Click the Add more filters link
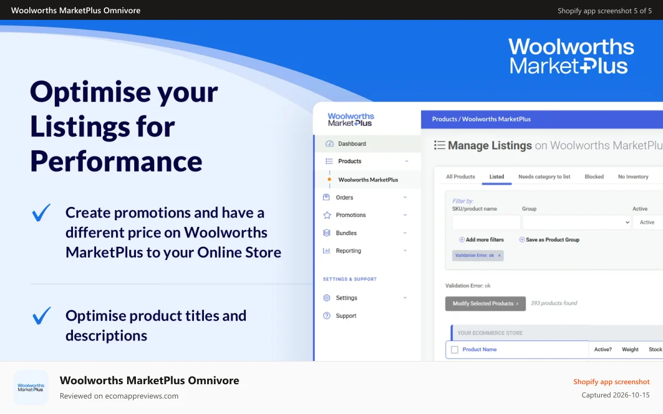 tap(485, 240)
